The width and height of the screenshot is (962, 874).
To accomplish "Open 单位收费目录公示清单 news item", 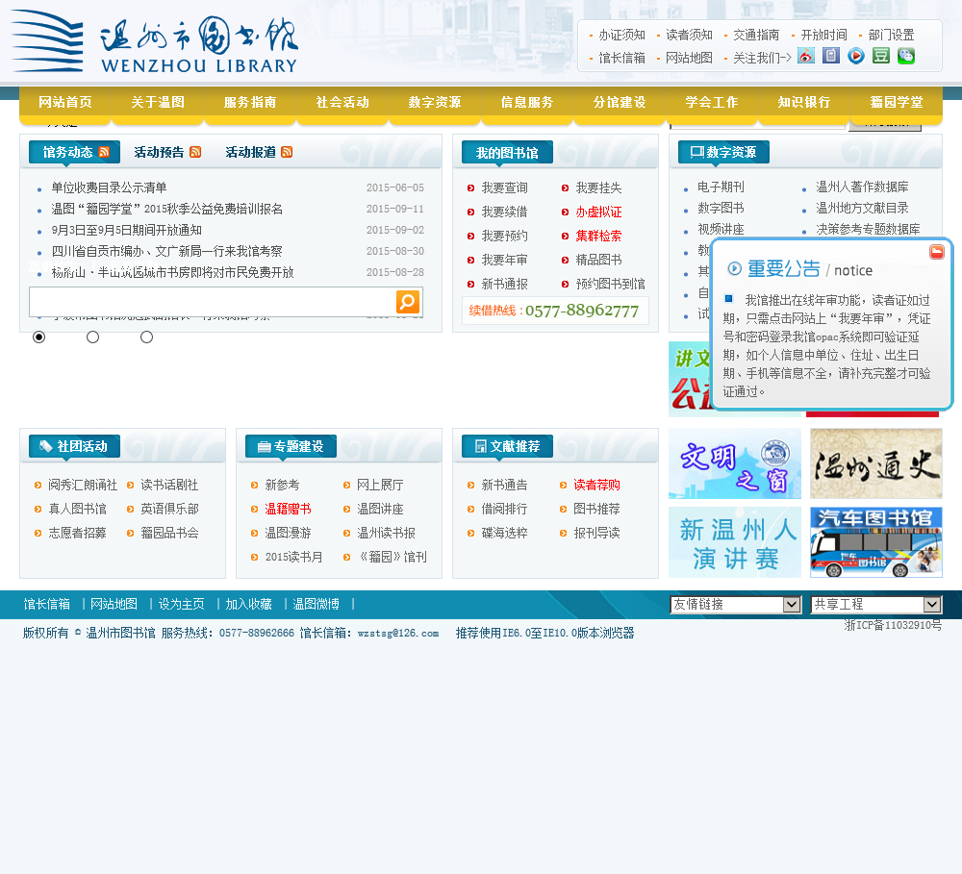I will (x=110, y=187).
